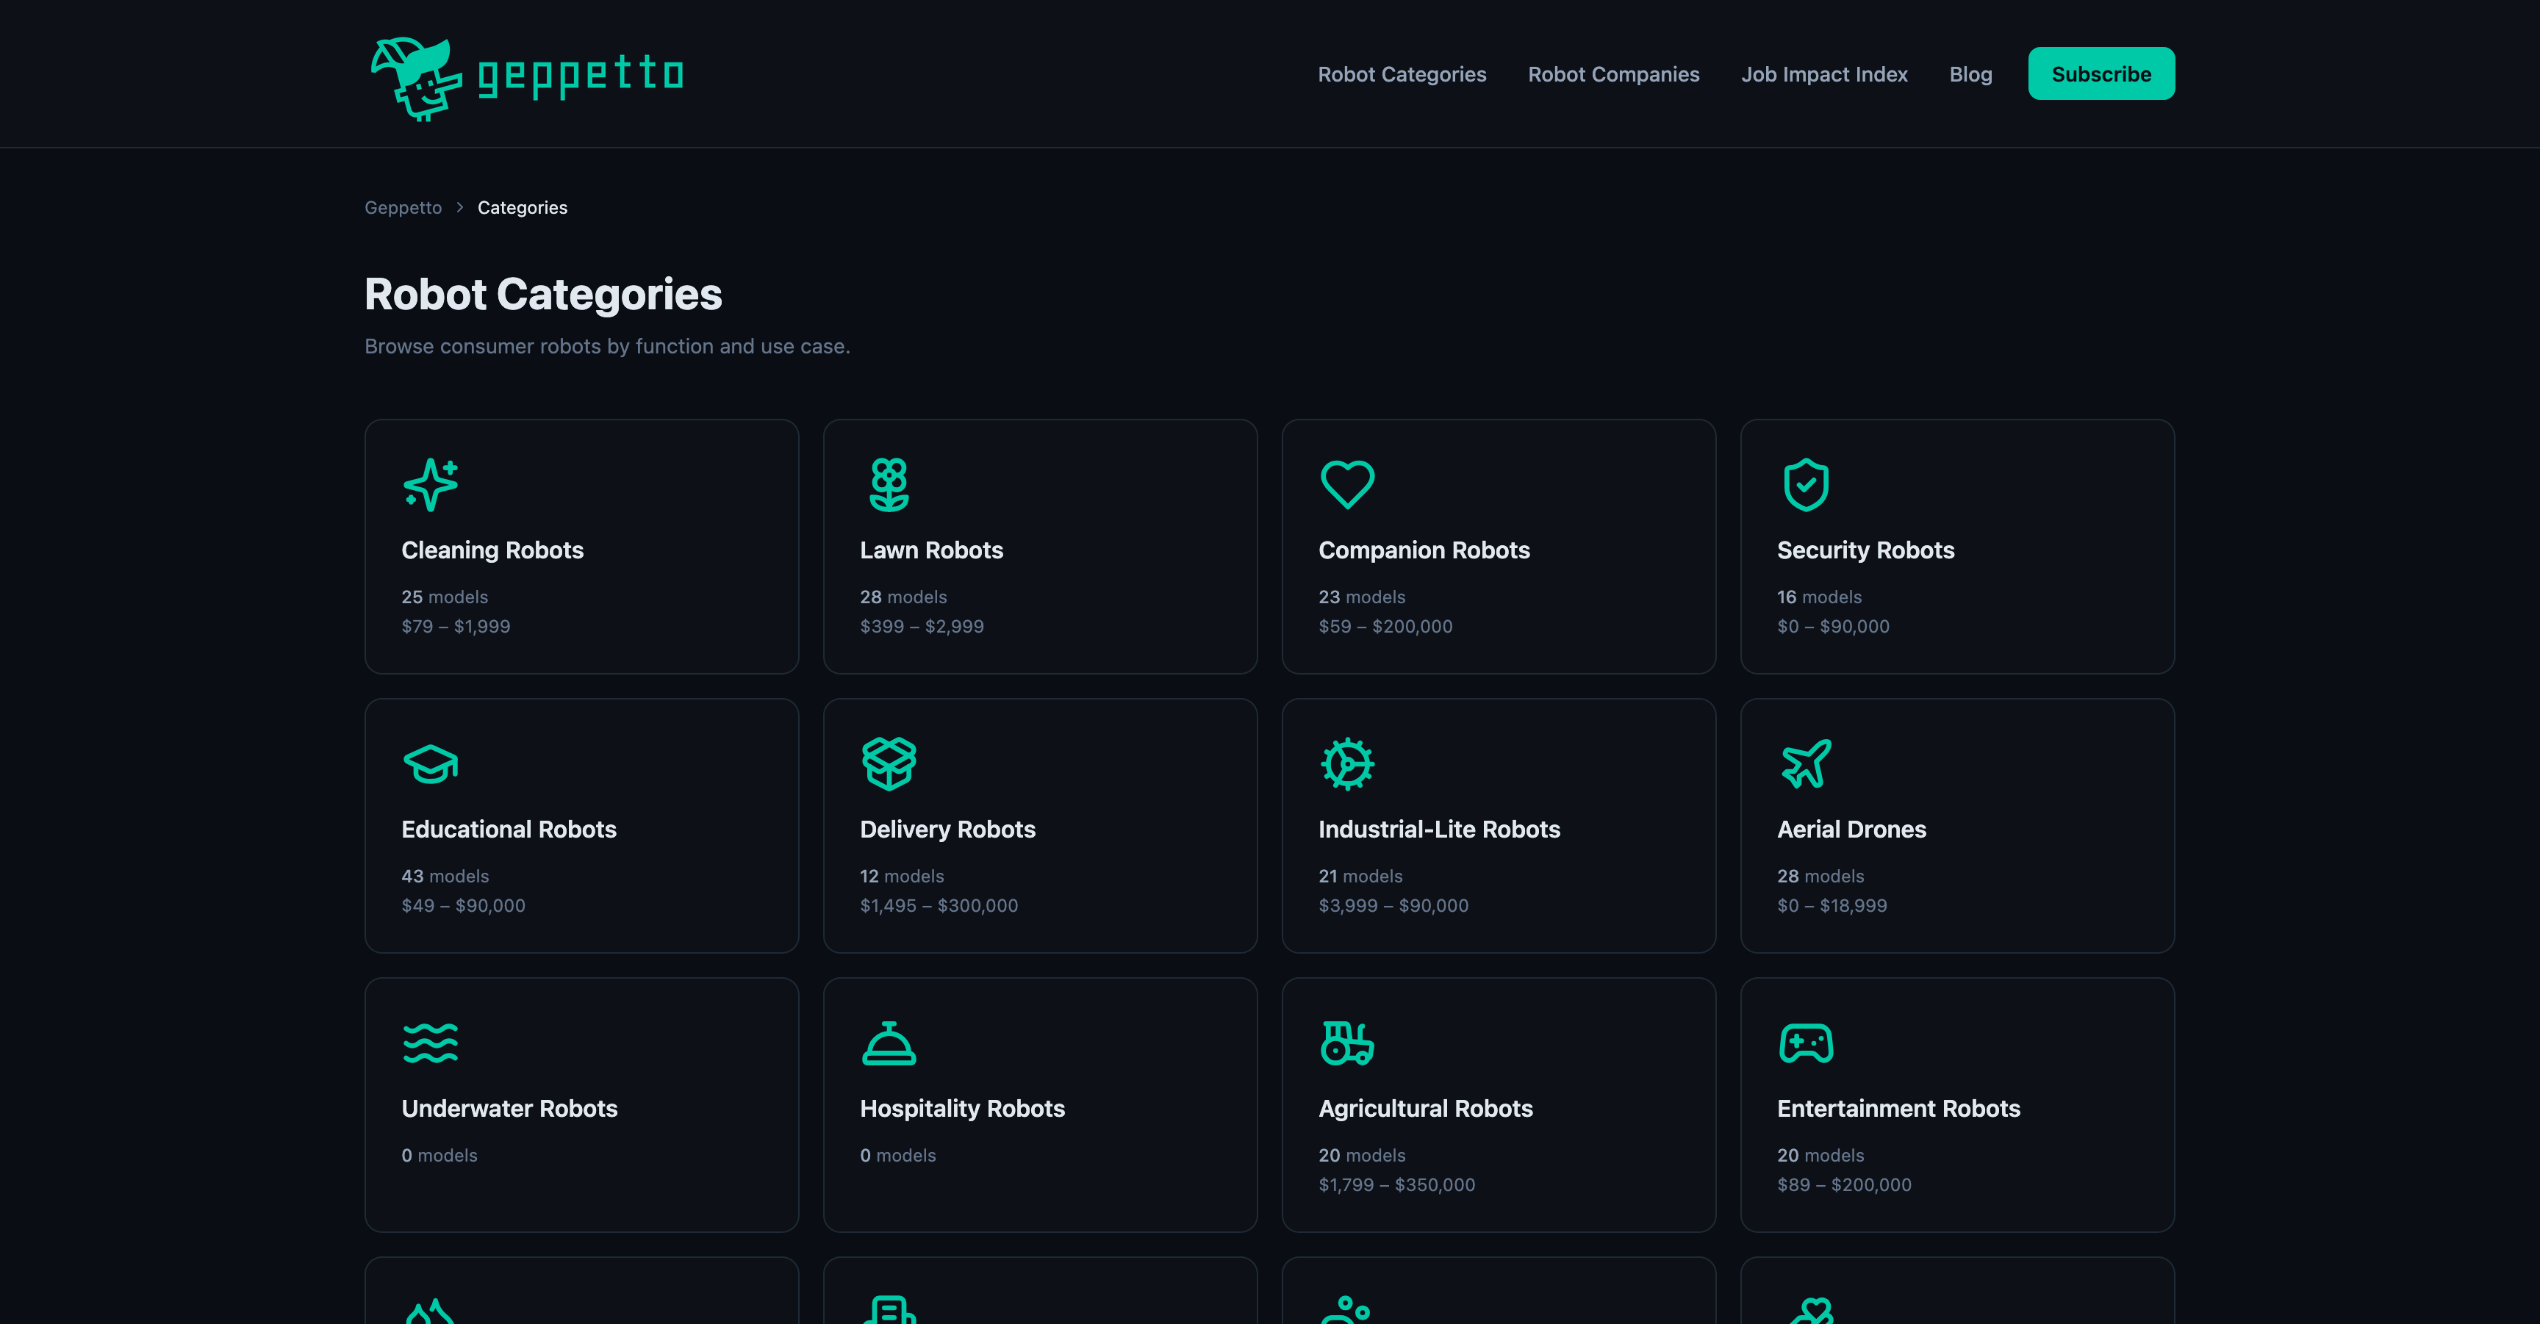This screenshot has height=1324, width=2540.
Task: Open the Agricultural Robots category title
Action: (x=1425, y=1108)
